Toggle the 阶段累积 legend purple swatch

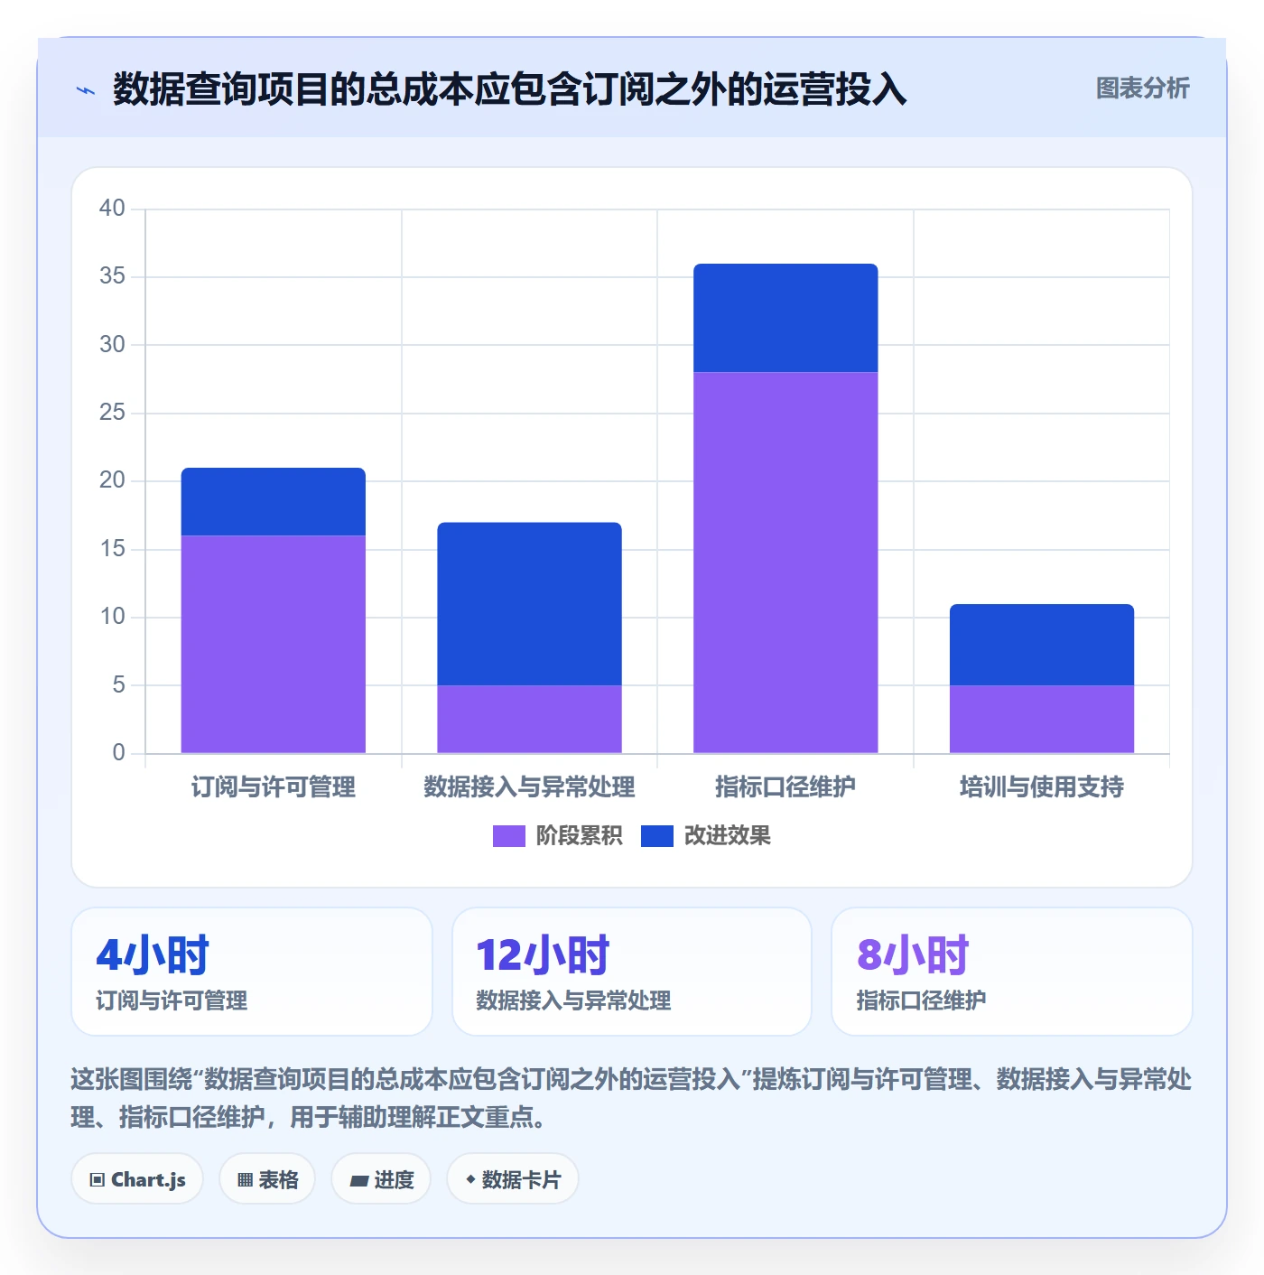[x=508, y=836]
